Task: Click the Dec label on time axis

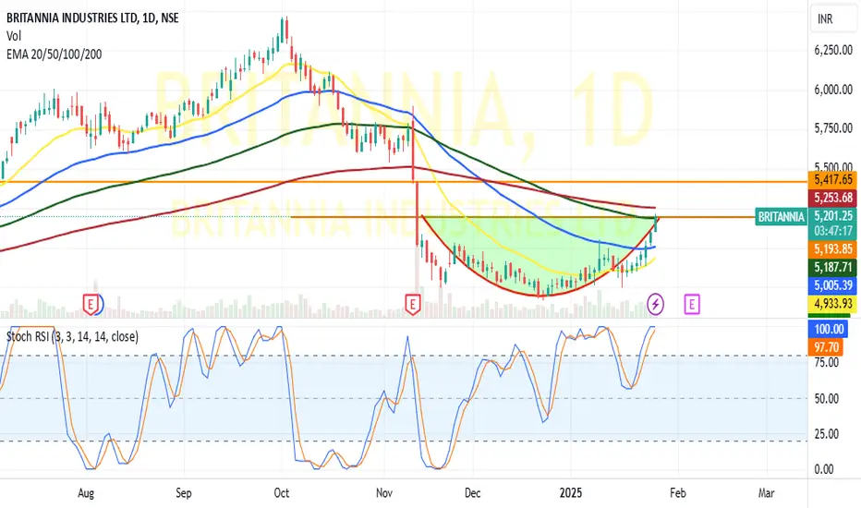Action: click(x=473, y=493)
